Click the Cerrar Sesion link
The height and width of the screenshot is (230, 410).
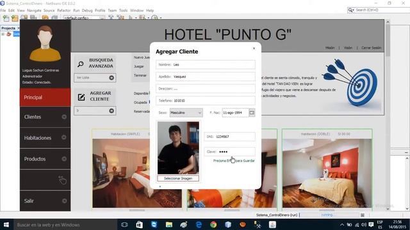371,48
